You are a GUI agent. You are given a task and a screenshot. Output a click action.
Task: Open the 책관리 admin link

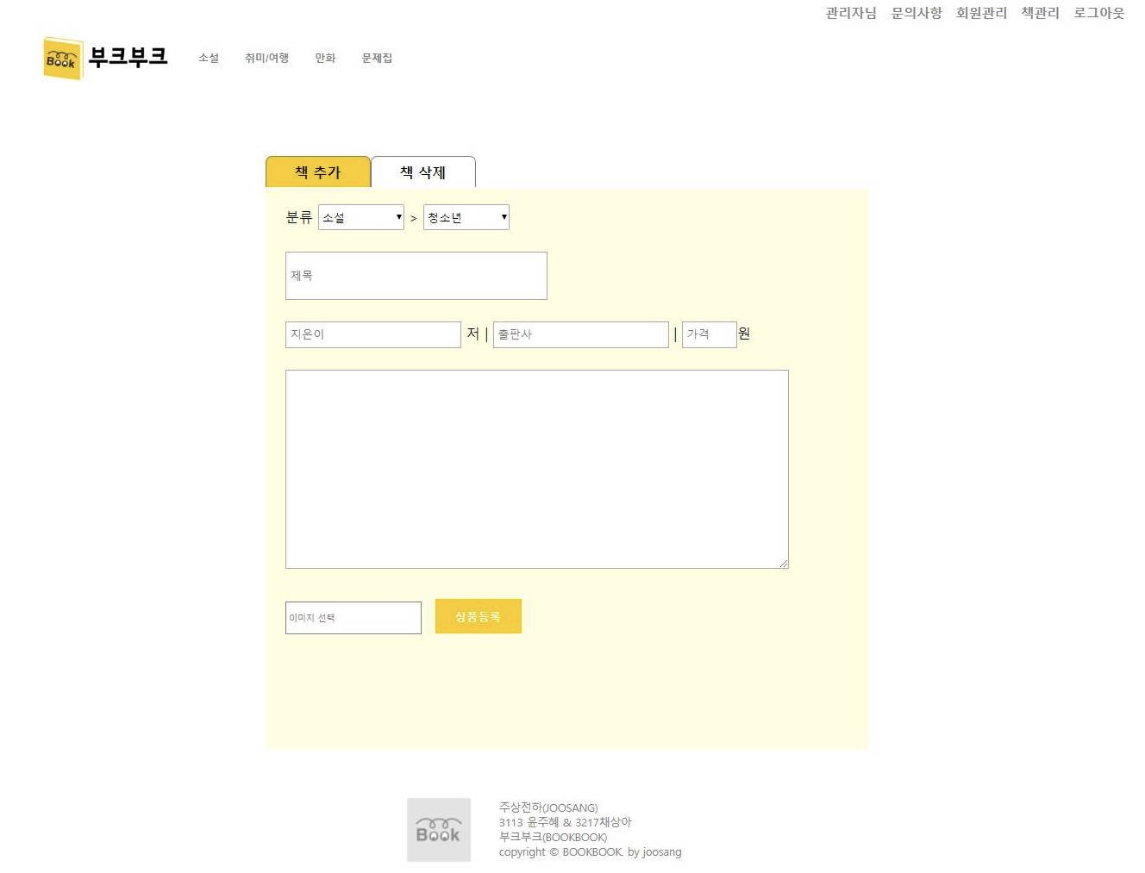tap(1039, 13)
